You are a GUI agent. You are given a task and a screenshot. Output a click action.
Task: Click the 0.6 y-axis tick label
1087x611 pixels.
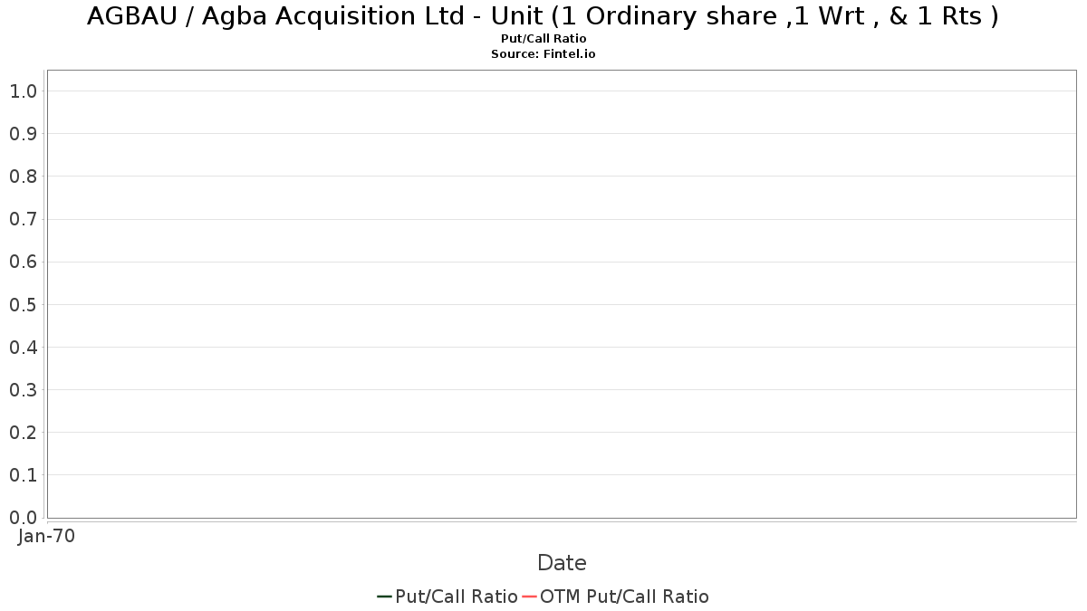(x=24, y=262)
